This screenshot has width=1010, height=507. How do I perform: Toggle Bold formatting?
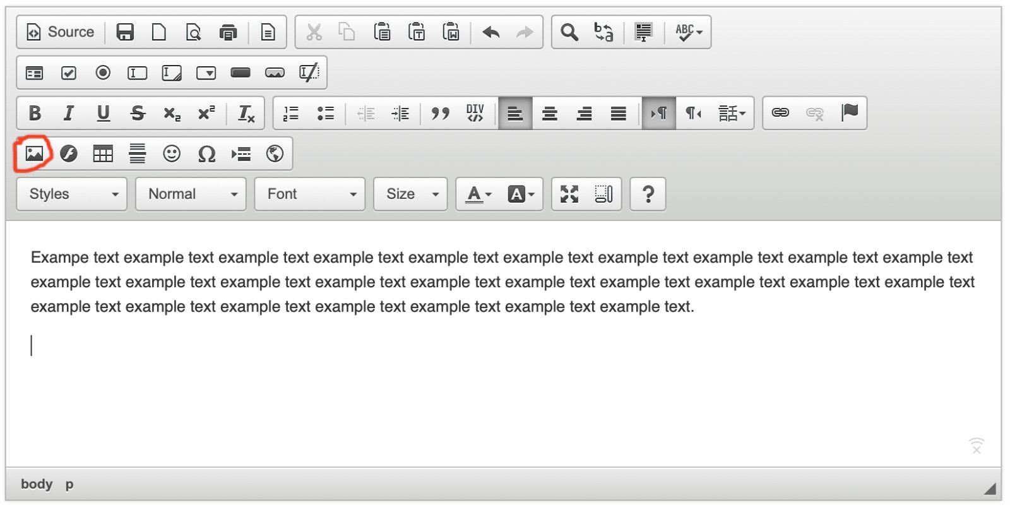[35, 113]
